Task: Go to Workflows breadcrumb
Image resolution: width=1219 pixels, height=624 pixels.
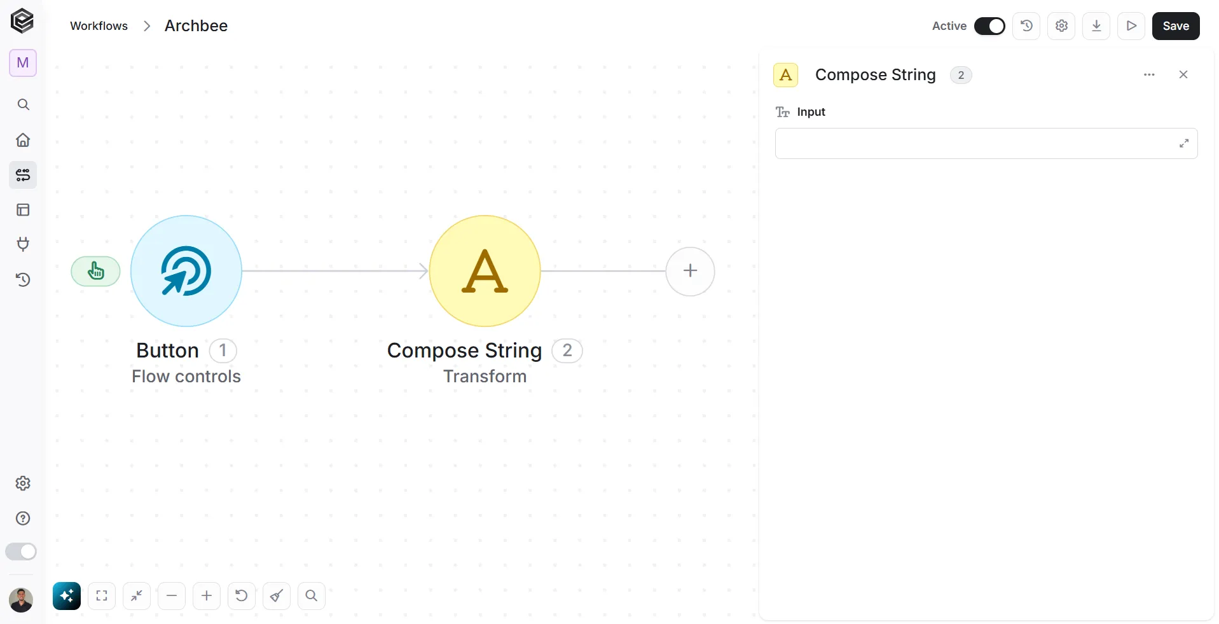Action: click(x=99, y=26)
